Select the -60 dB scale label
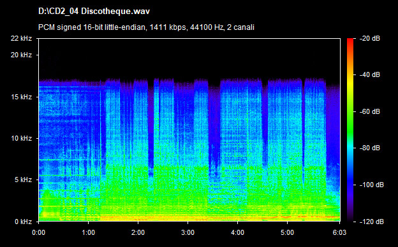Viewport: 398px width, 247px height. pos(369,111)
